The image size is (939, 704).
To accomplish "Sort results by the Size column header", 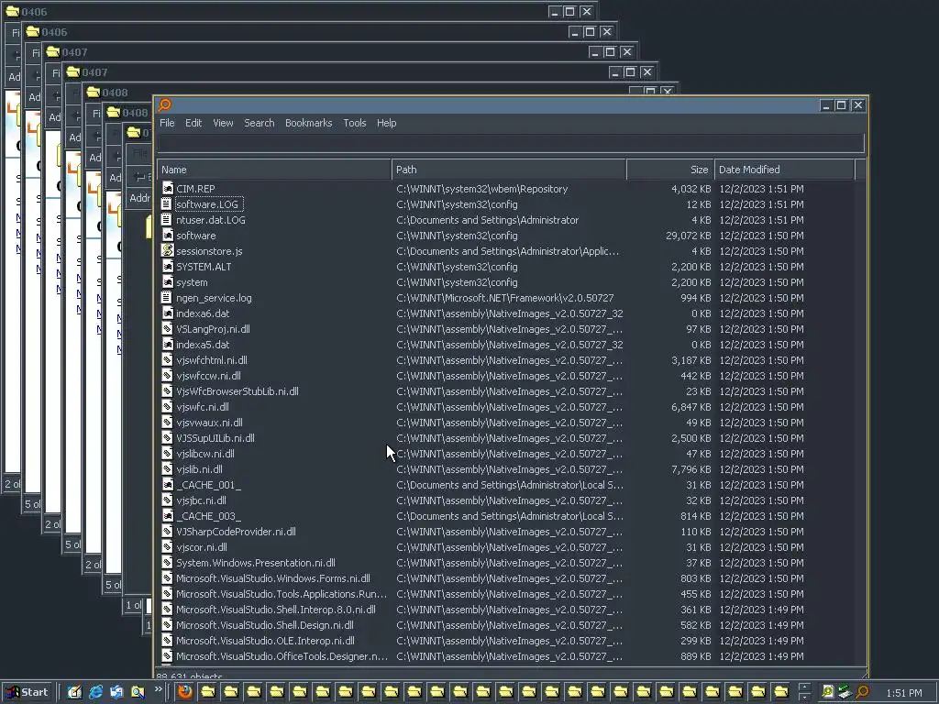I will click(x=670, y=170).
